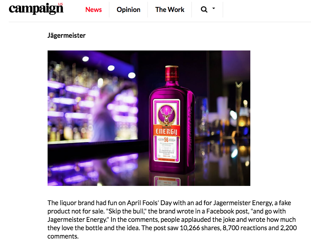
Task: Click the small US label above logo
Action: pos(60,4)
